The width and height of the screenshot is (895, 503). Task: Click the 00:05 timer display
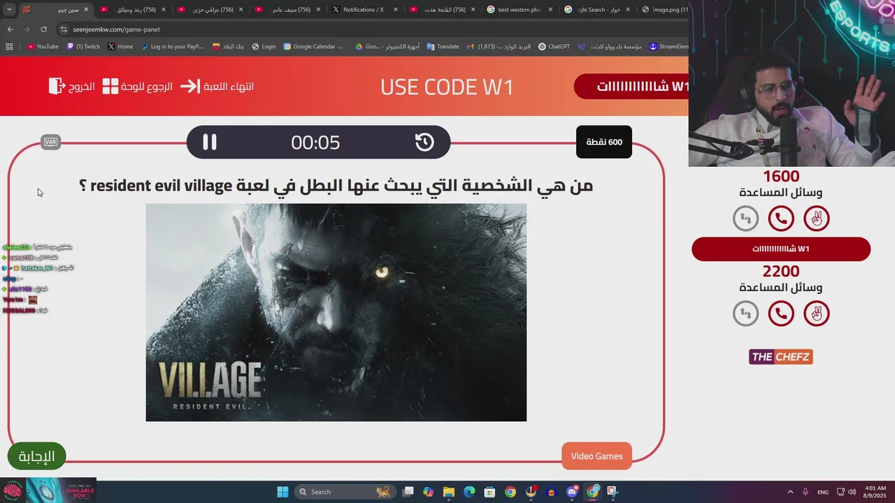click(x=315, y=143)
